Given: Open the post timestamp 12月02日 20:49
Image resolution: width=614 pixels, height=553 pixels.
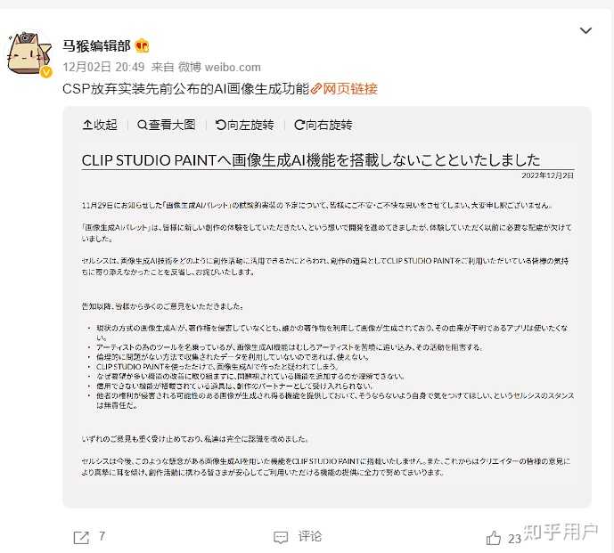Looking at the screenshot, I should 103,67.
